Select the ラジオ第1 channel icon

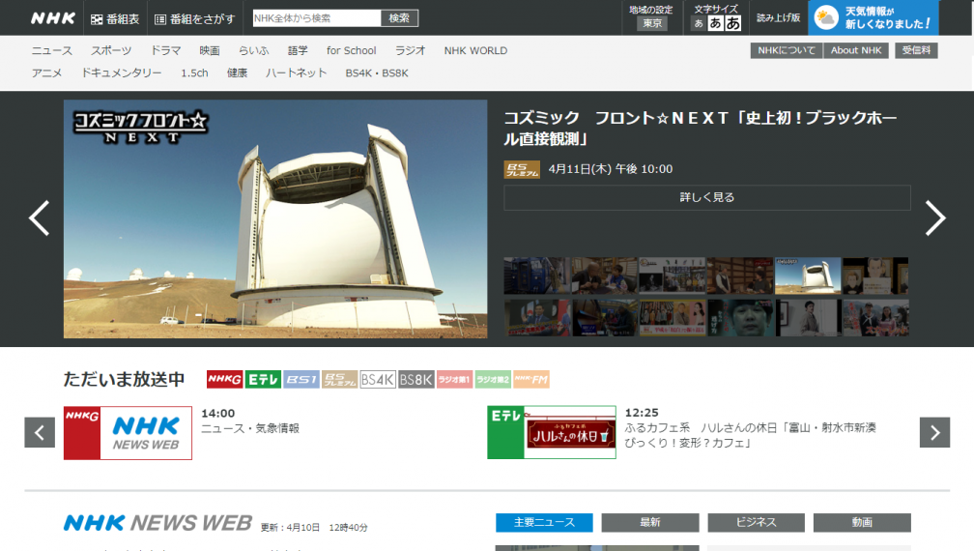(455, 380)
